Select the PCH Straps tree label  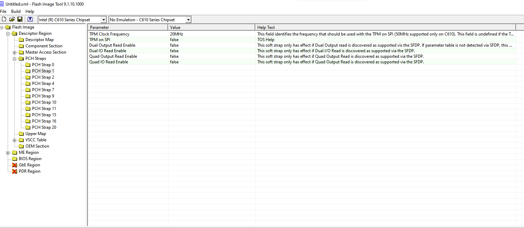pyautogui.click(x=36, y=58)
